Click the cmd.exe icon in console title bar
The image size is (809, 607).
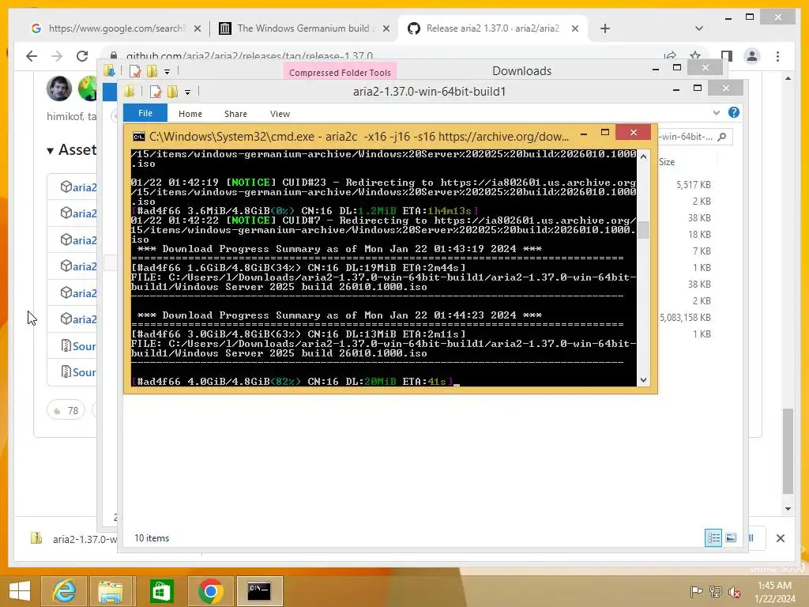point(138,136)
